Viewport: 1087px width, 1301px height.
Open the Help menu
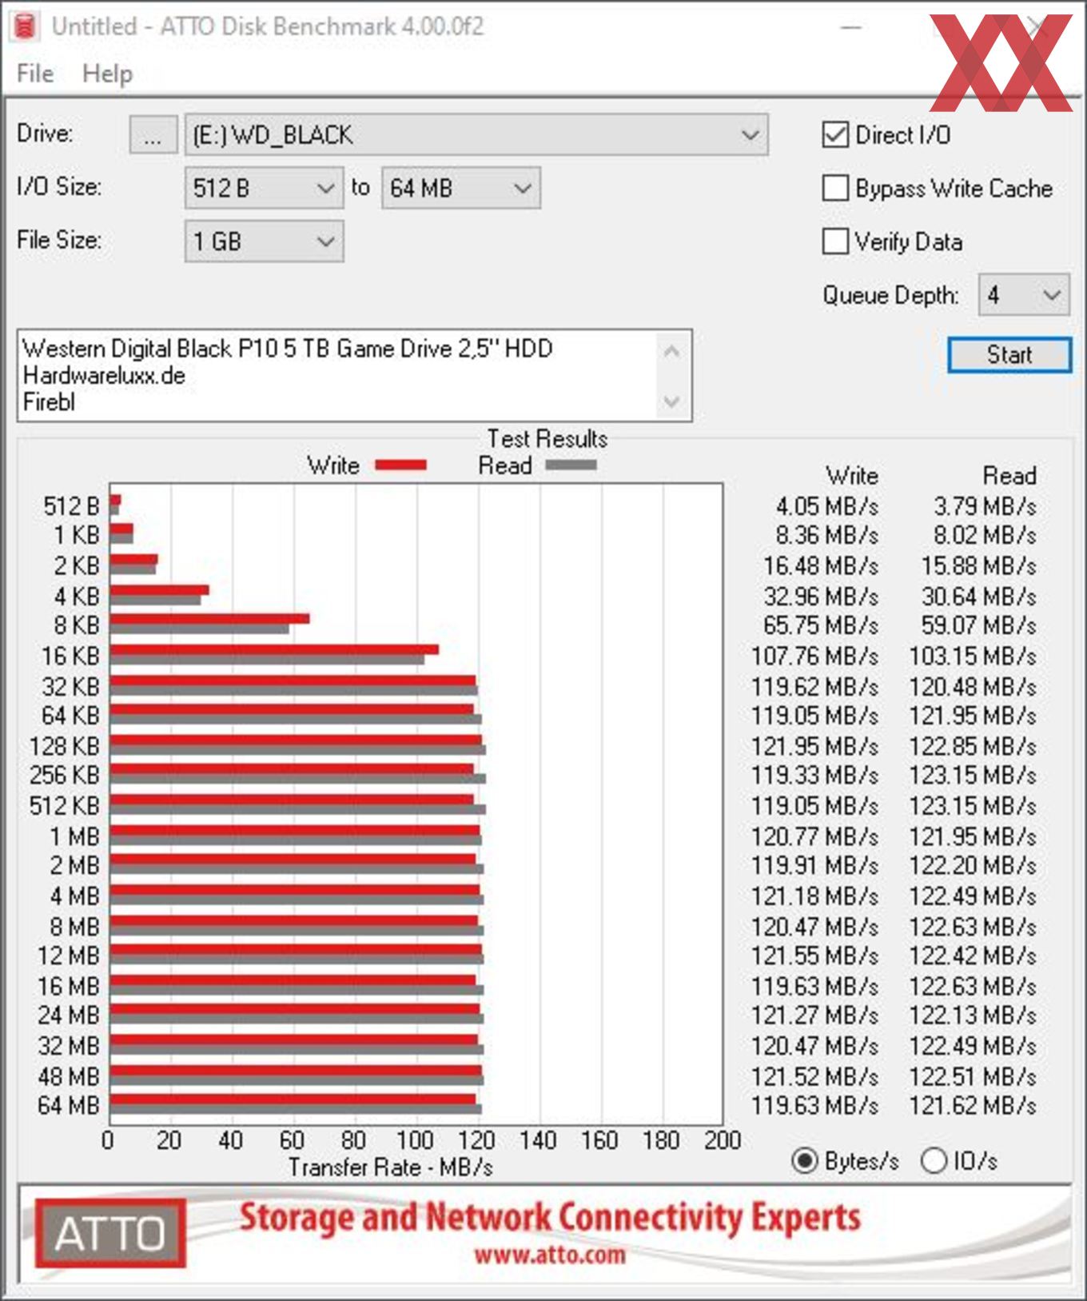click(107, 74)
